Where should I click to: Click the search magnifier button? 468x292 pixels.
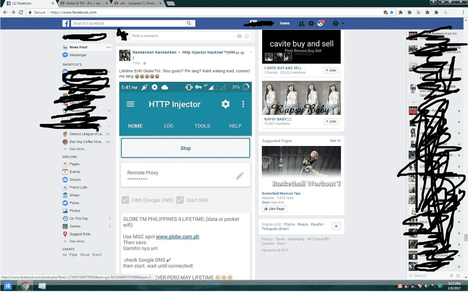pos(189,23)
